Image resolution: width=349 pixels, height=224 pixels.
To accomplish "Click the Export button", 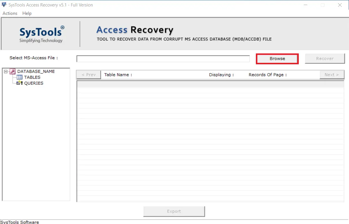I will coord(174,211).
